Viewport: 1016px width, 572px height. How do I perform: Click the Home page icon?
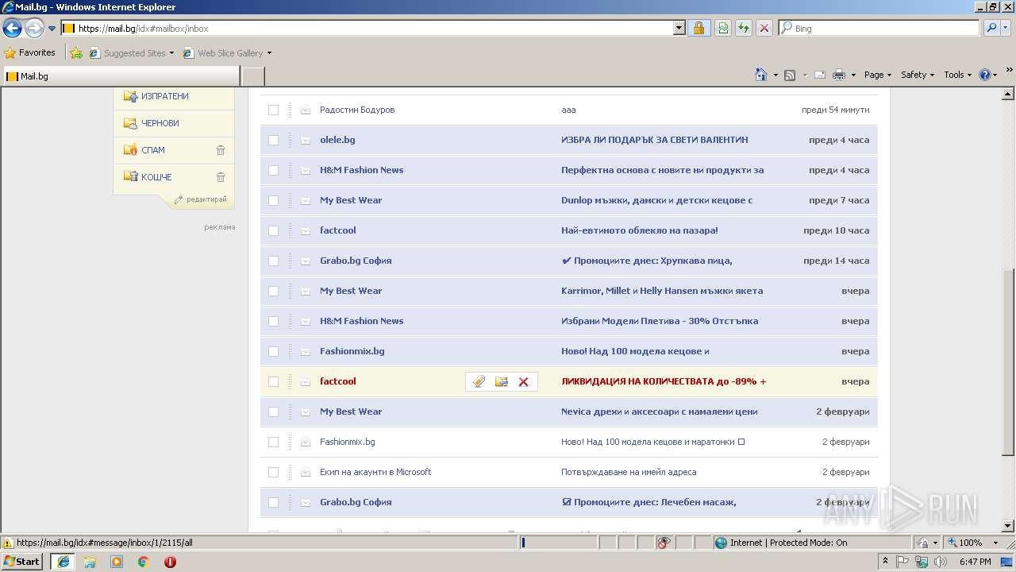click(x=761, y=75)
